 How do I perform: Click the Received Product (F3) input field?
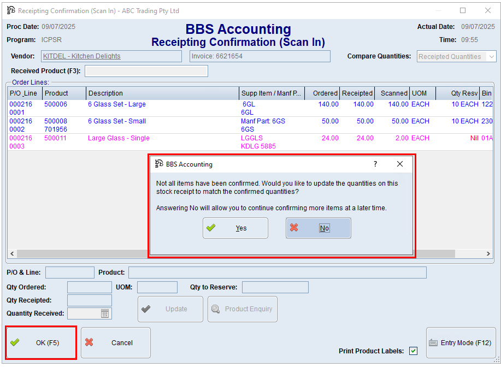(146, 71)
